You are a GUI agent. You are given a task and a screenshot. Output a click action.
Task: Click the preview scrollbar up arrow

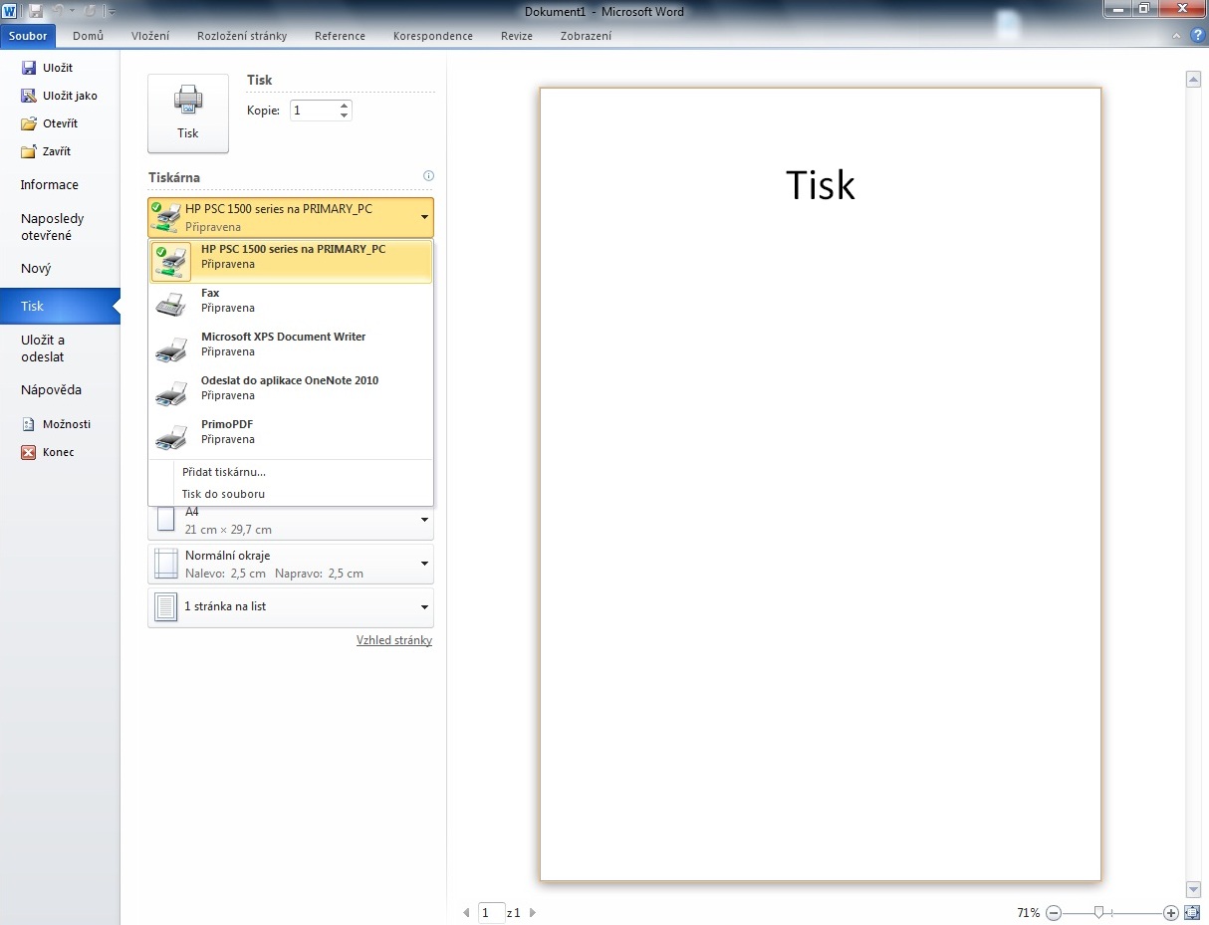click(x=1194, y=79)
